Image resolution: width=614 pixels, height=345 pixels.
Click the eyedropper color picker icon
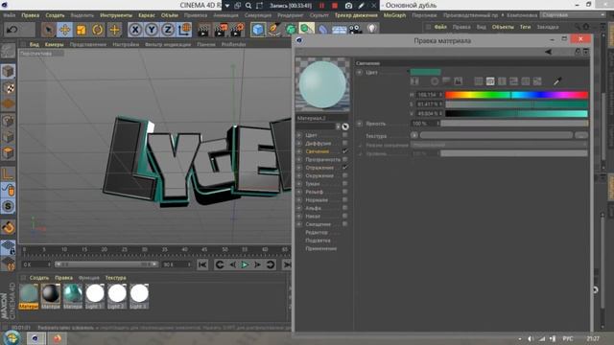click(x=557, y=81)
